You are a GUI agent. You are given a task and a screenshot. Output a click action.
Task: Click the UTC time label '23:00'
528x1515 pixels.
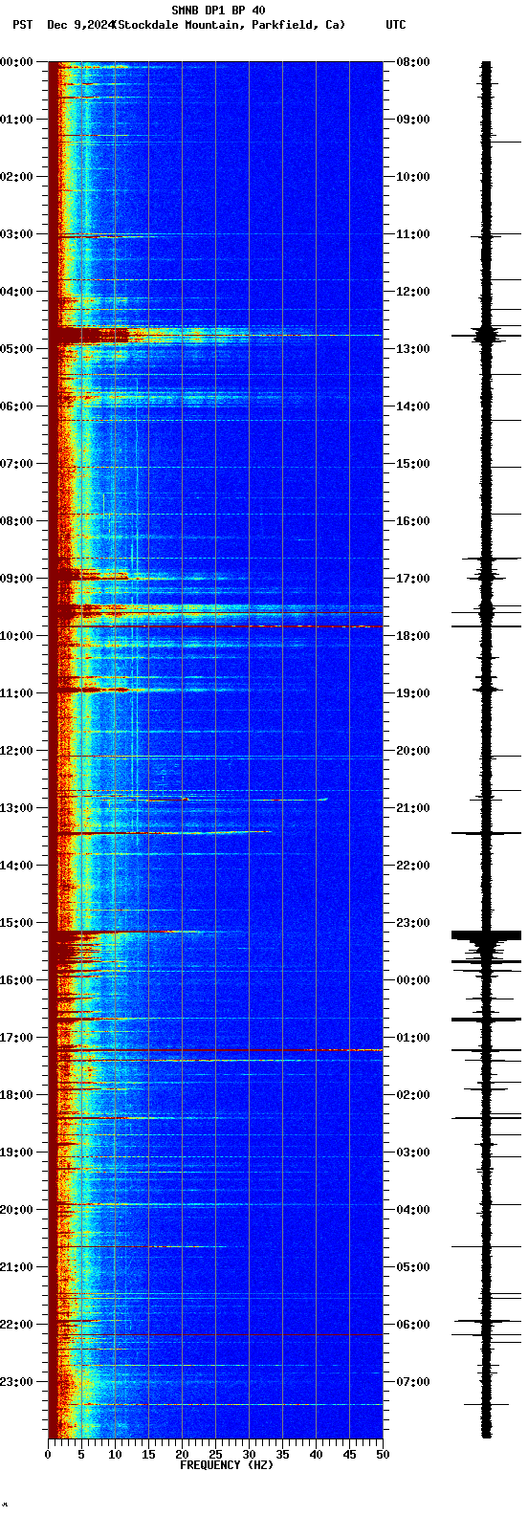click(413, 923)
